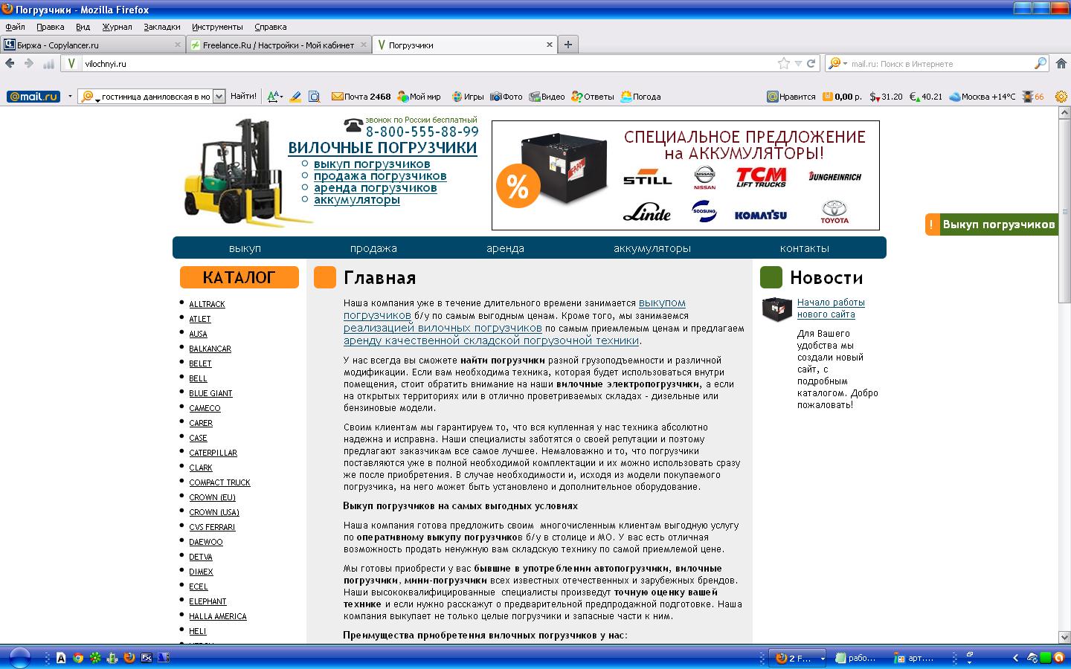1071x669 pixels.
Task: Open the Файл menu
Action: [15, 27]
